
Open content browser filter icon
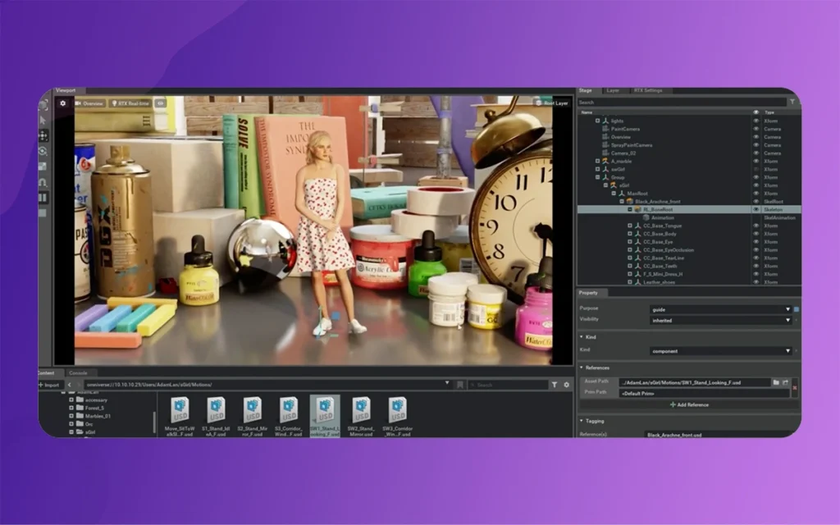(x=555, y=385)
